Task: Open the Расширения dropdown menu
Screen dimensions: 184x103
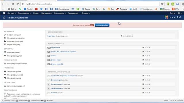Action: (74, 13)
